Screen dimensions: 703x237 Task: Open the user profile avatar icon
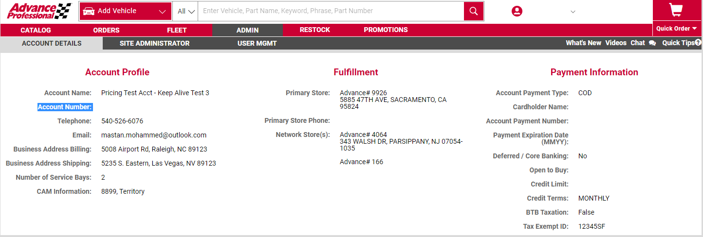point(517,11)
